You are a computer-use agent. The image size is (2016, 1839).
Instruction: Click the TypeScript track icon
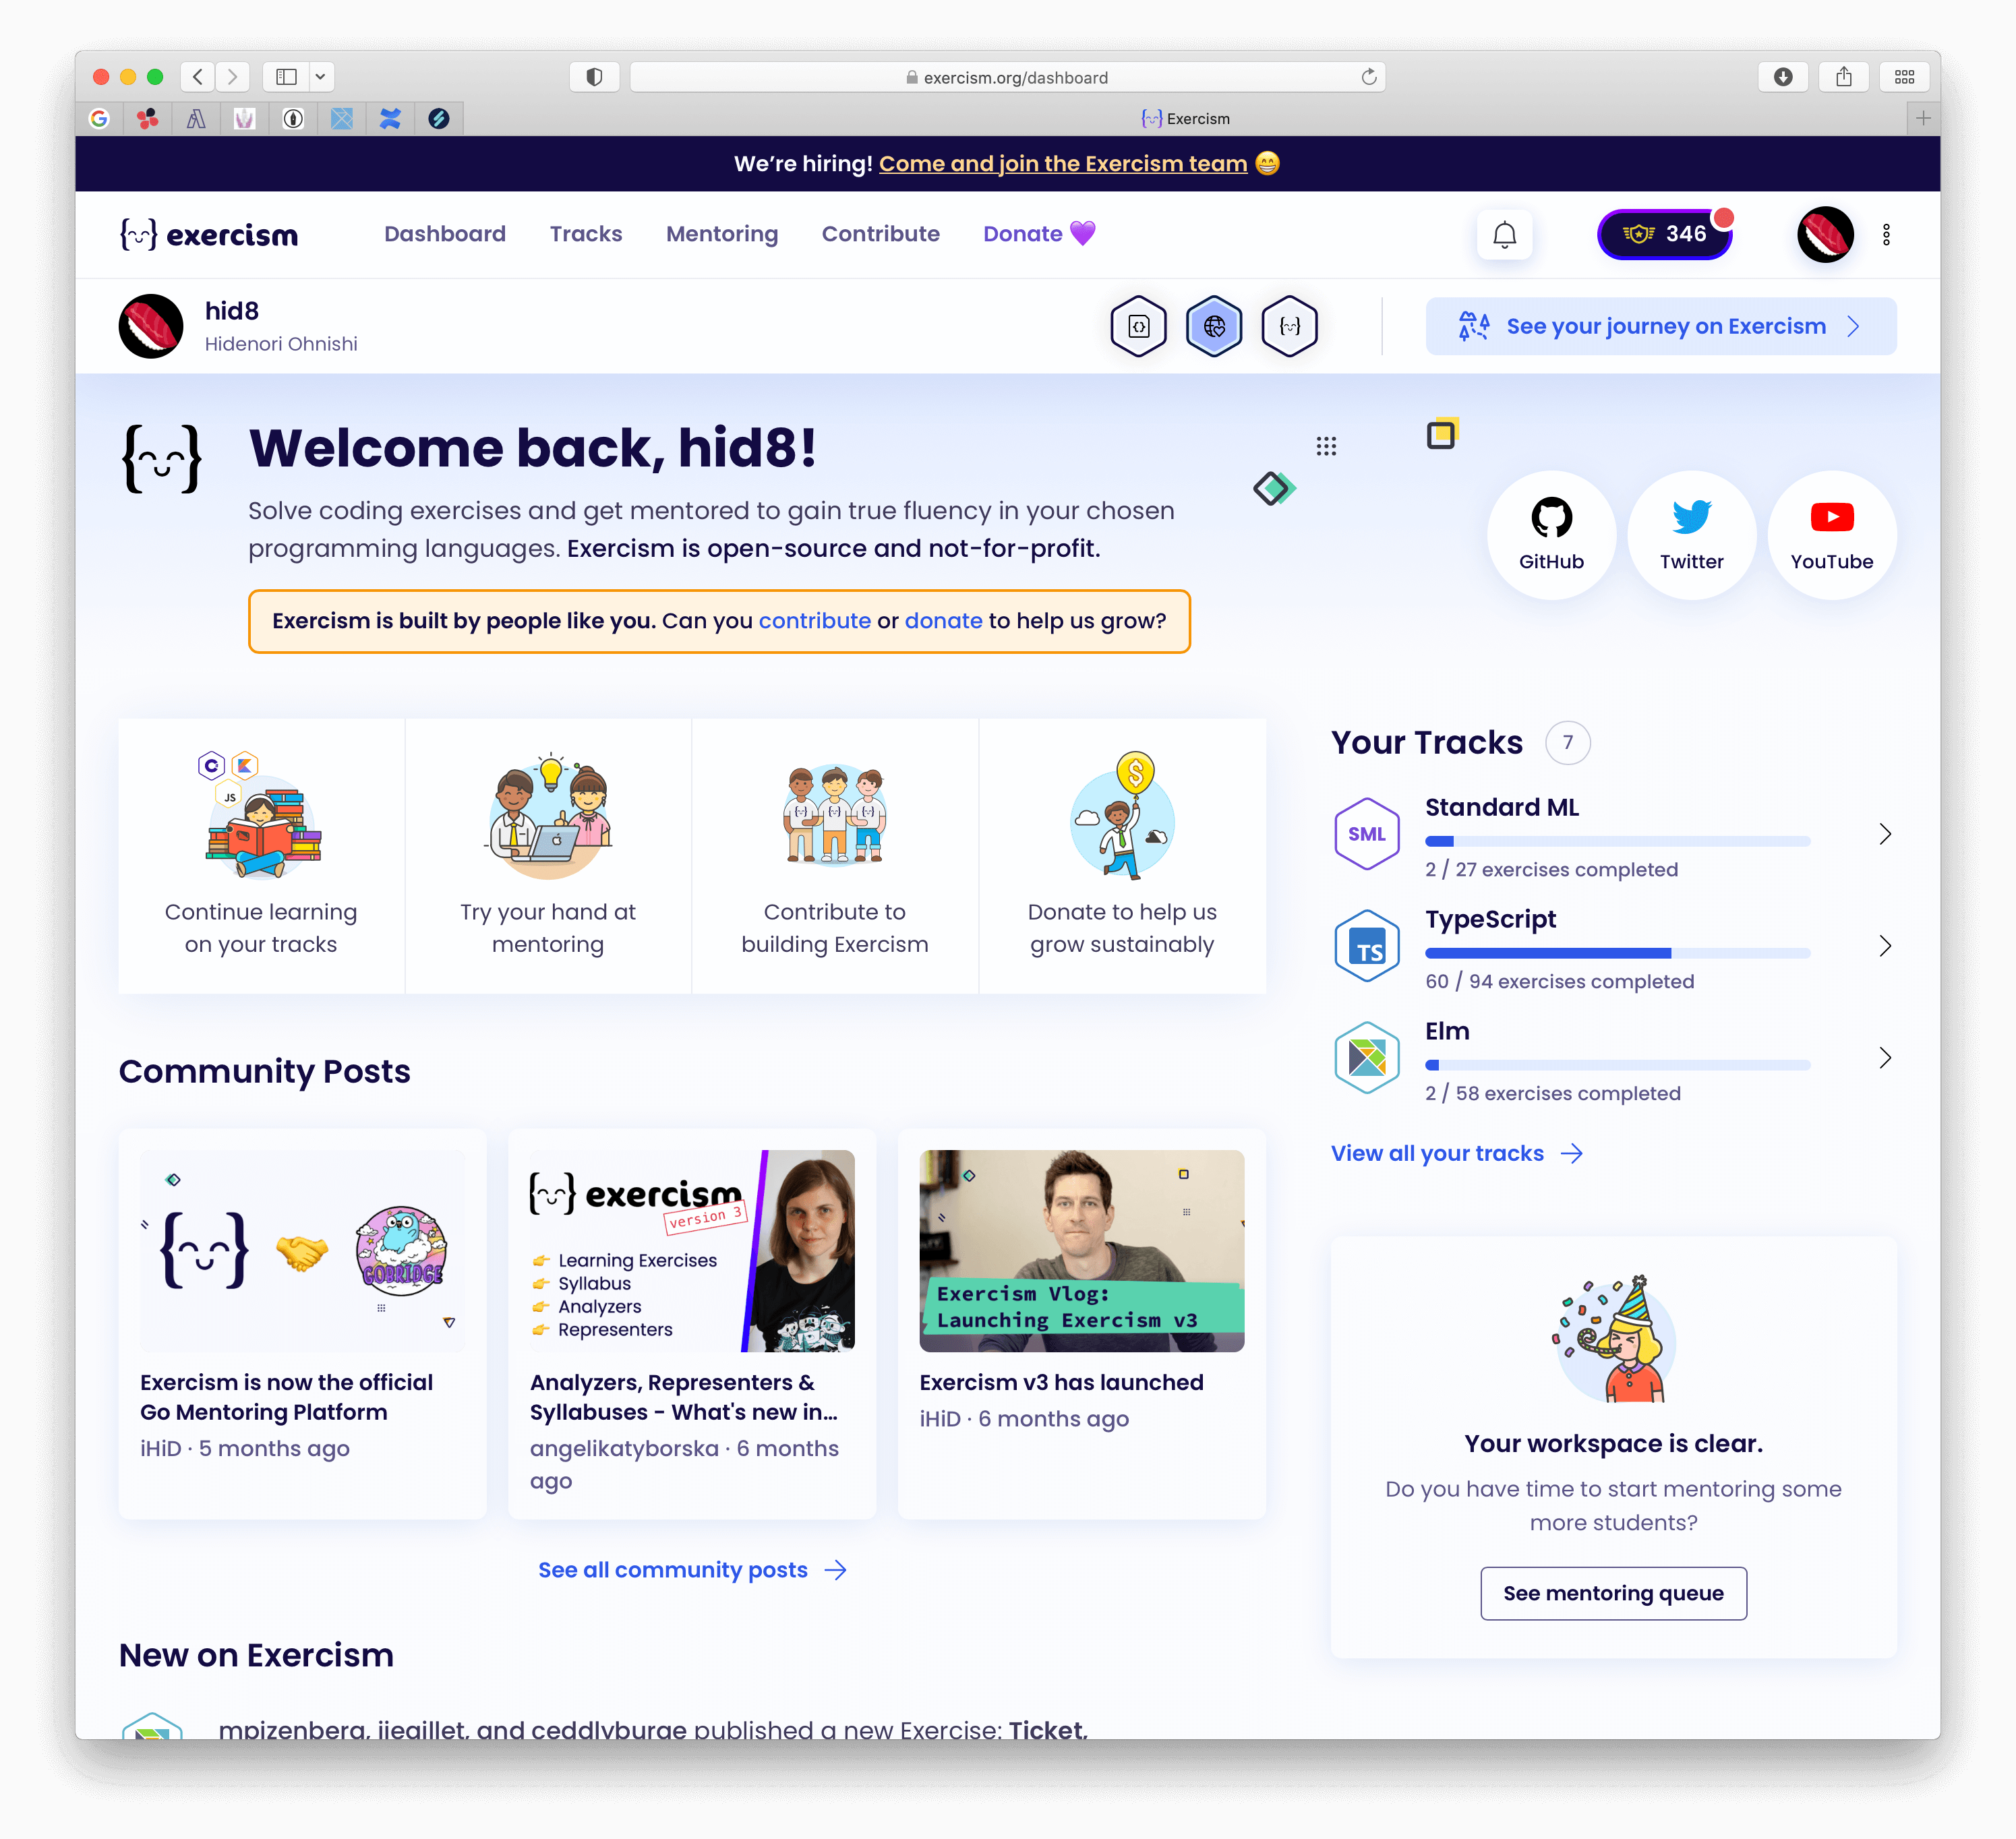point(1366,946)
